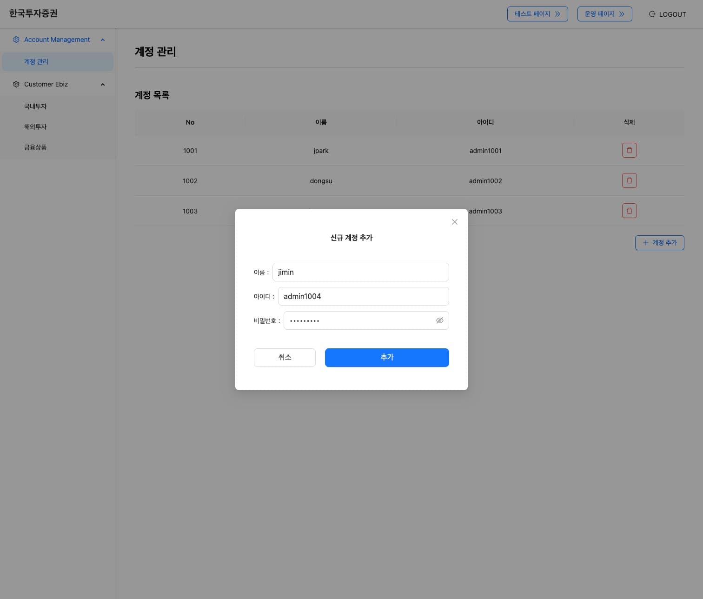Image resolution: width=703 pixels, height=599 pixels.
Task: Open the 운영 페이지 link button
Action: coord(604,14)
